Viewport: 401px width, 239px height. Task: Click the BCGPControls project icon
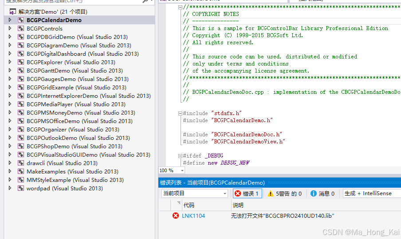click(21, 28)
